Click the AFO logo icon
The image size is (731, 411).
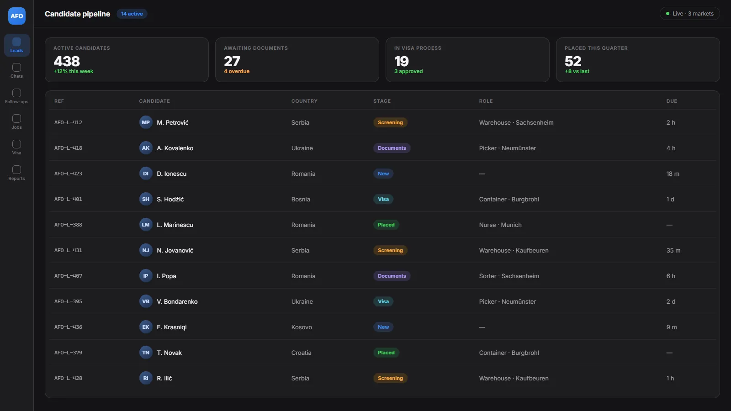(17, 16)
